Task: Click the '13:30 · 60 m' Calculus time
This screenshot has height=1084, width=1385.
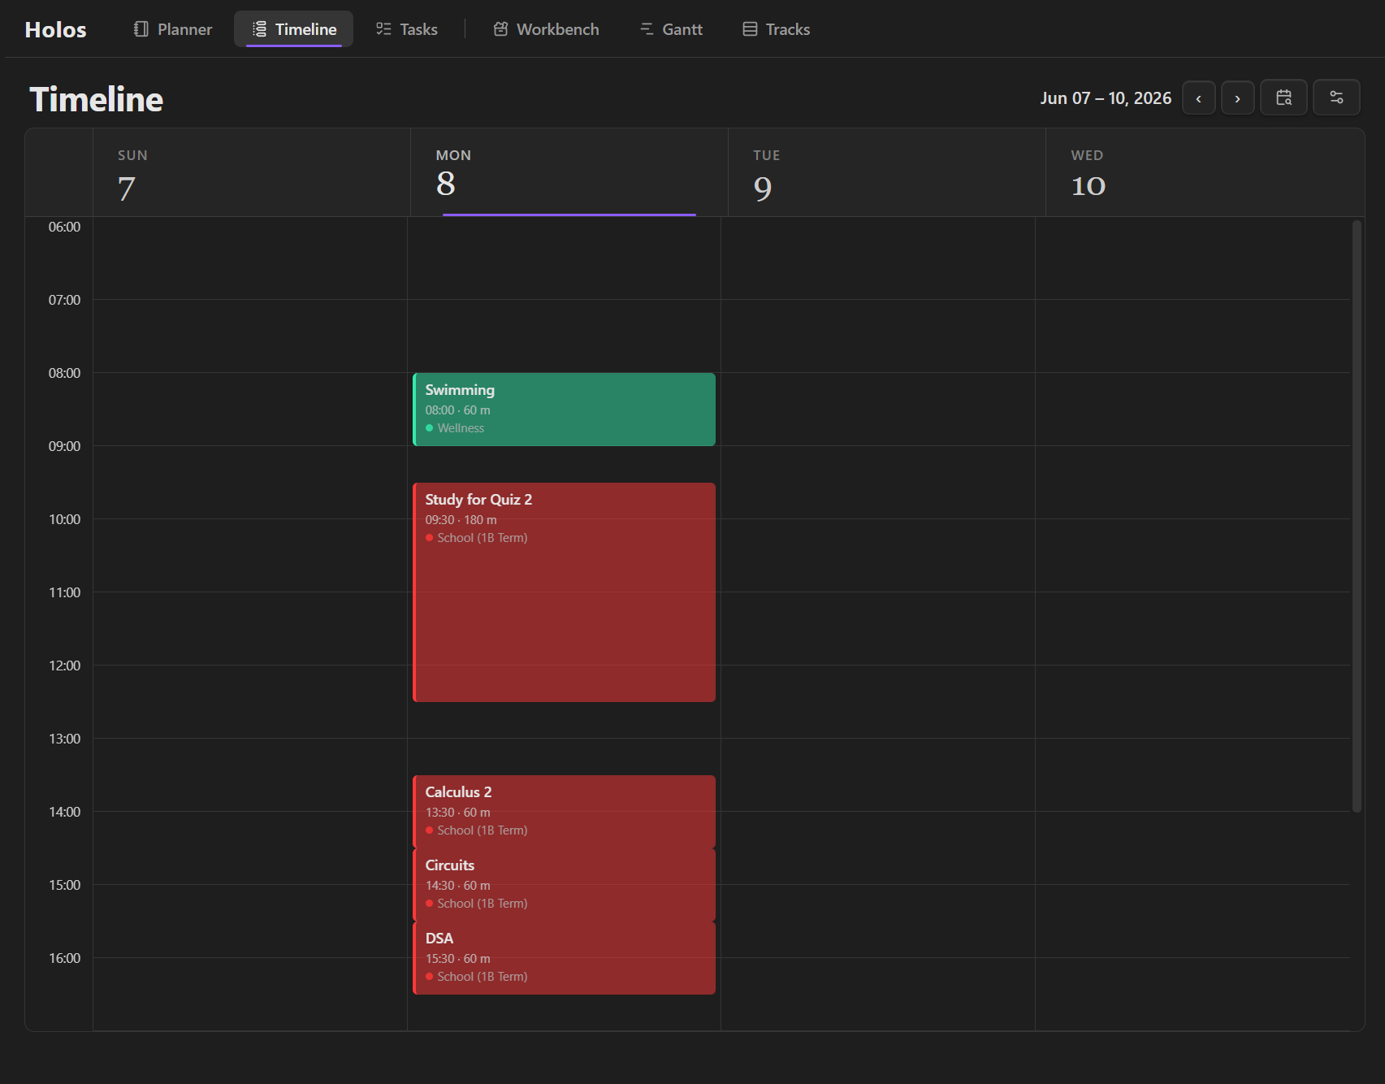Action: (457, 813)
